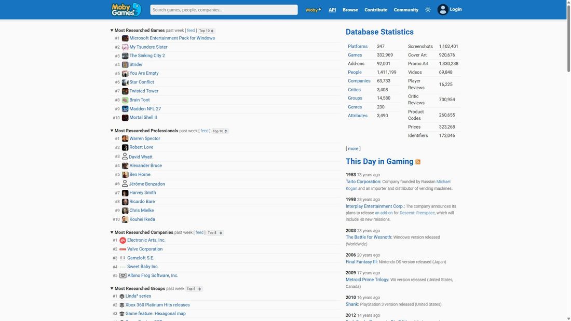Click the Star Conflict thumbnail icon

point(125,82)
